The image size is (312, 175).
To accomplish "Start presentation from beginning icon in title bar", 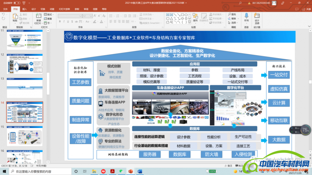I will pos(24,3).
